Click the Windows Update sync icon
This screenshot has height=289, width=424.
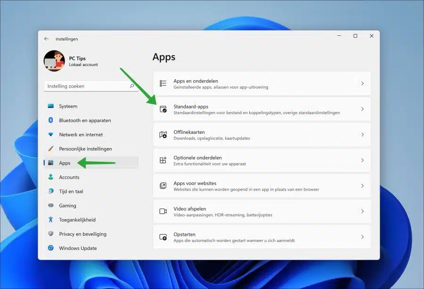click(50, 248)
